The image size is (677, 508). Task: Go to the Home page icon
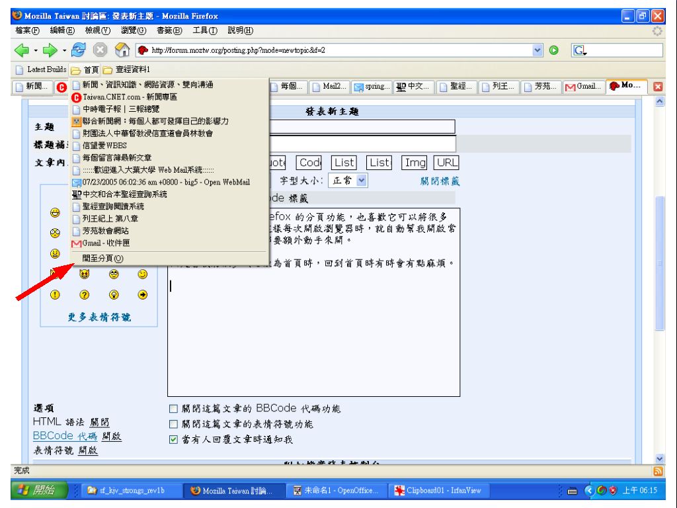tap(122, 50)
